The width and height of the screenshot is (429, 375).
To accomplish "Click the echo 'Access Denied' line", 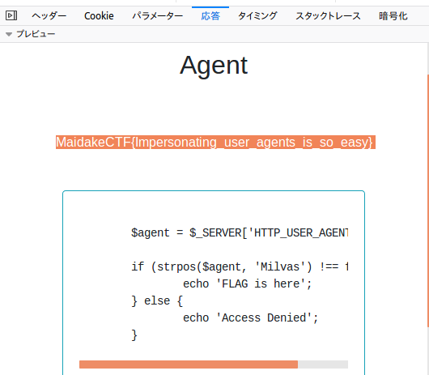I will pos(251,317).
